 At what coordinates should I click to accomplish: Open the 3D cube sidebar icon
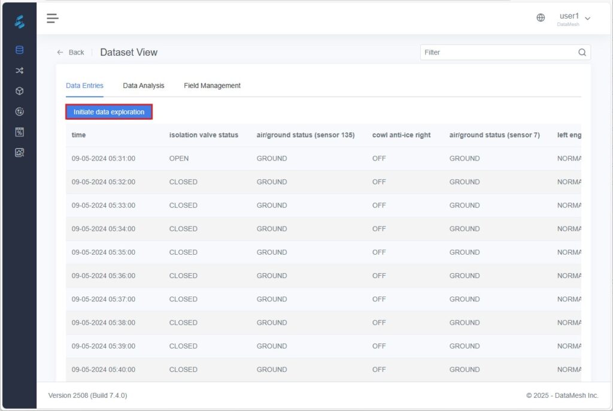(19, 91)
